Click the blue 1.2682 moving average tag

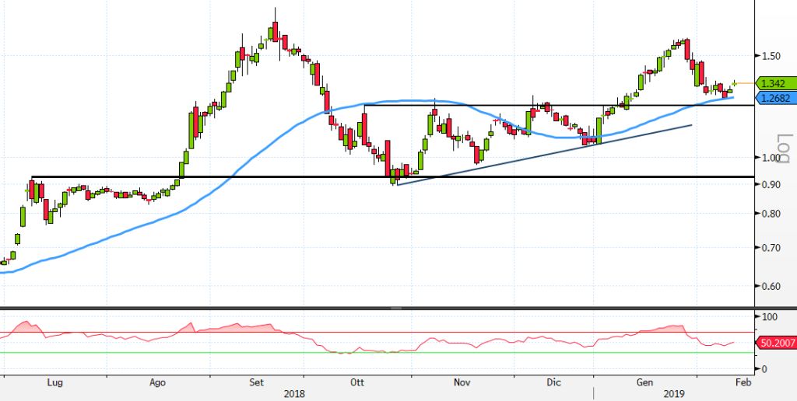[x=776, y=98]
